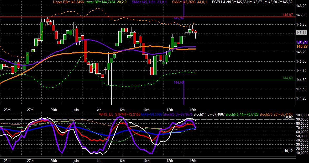Click the juin month label under the price chart
The height and width of the screenshot is (163, 309).
76,110
